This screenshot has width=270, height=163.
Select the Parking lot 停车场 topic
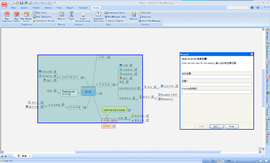[x=69, y=93]
